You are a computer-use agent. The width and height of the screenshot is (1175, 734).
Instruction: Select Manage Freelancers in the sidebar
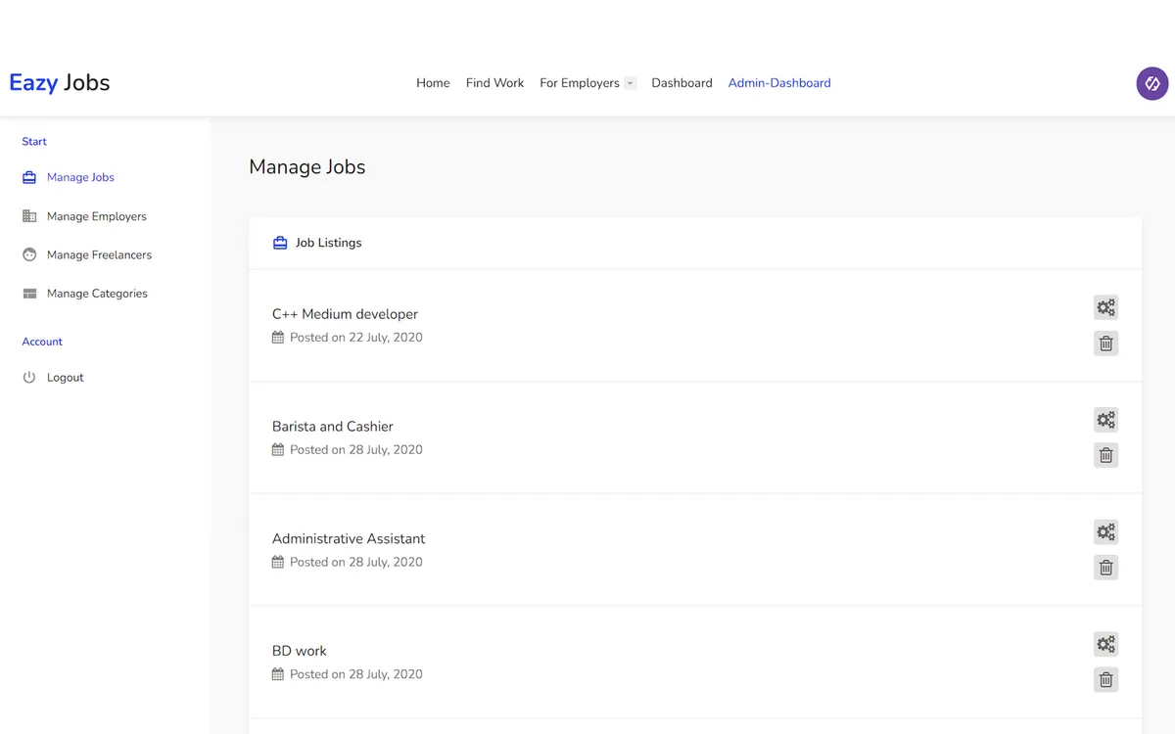click(99, 254)
